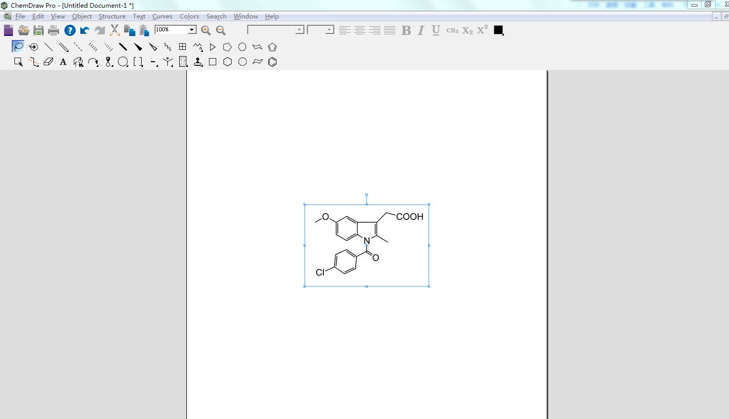Image resolution: width=729 pixels, height=419 pixels.
Task: Click the black color swatch
Action: point(498,30)
